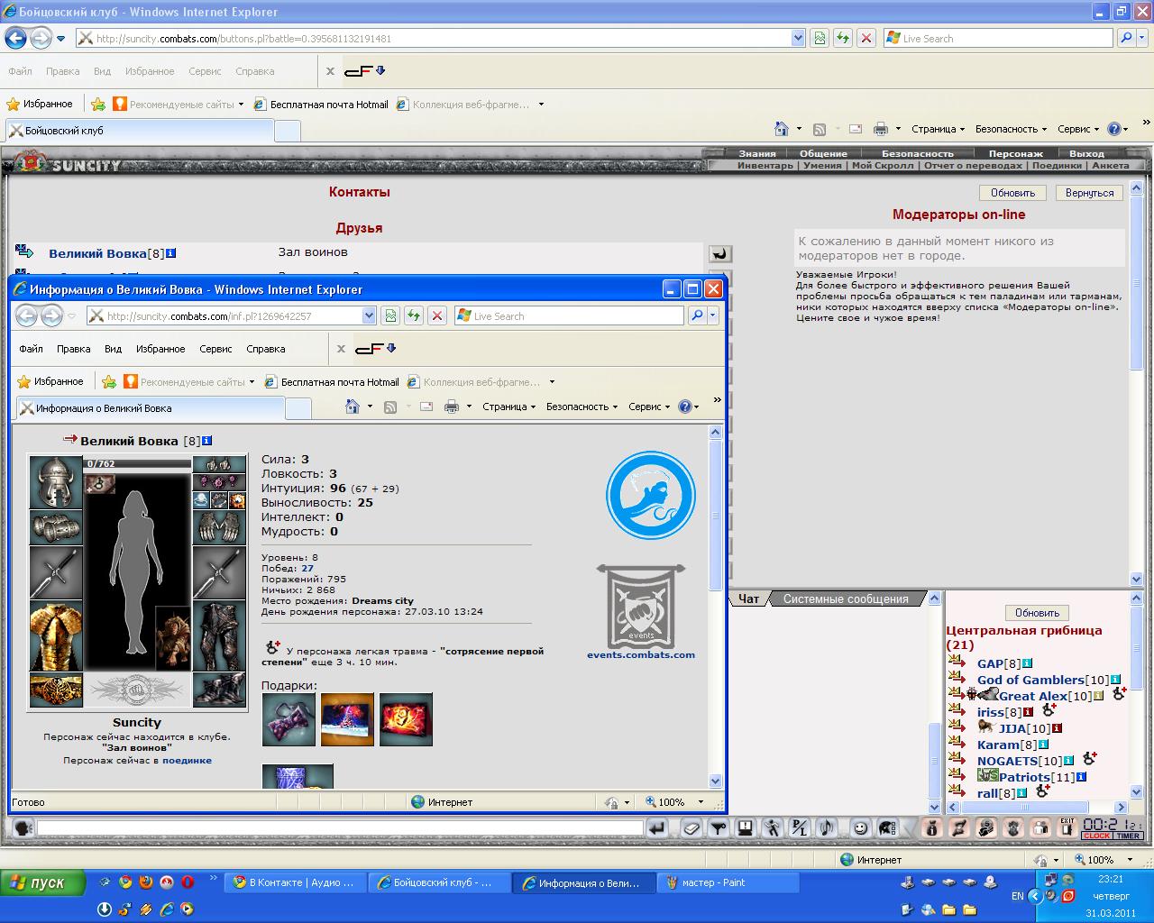This screenshot has height=923, width=1154.
Task: Click the info icon next to GAP[8]
Action: 1027,663
